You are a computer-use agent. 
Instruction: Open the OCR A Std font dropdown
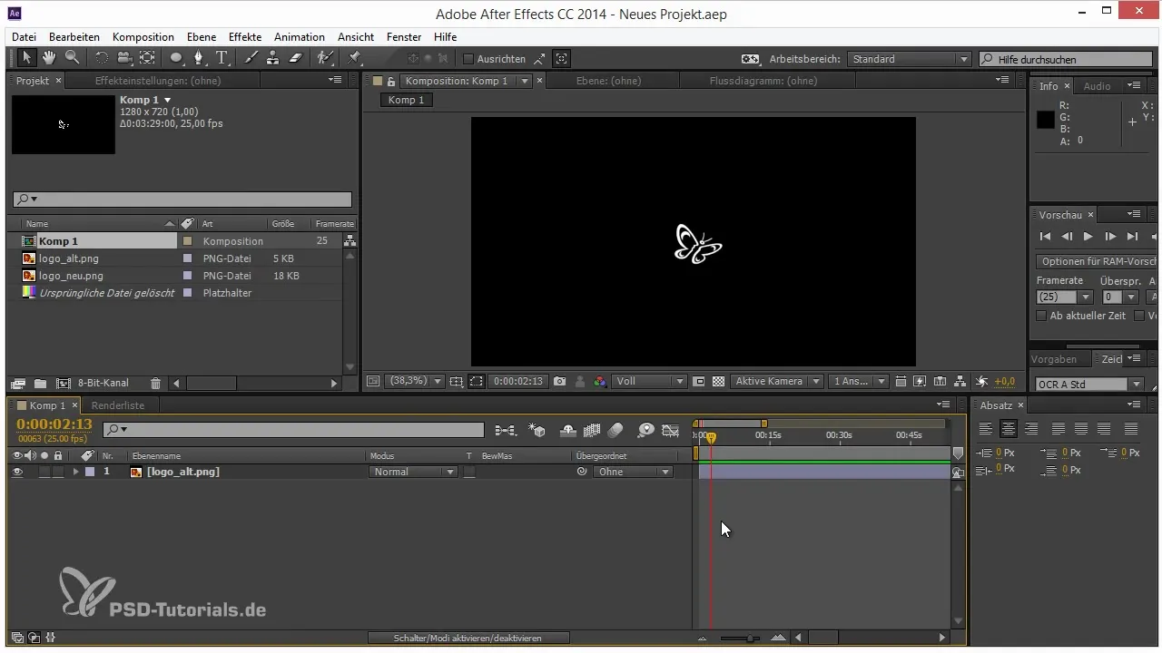click(x=1090, y=385)
